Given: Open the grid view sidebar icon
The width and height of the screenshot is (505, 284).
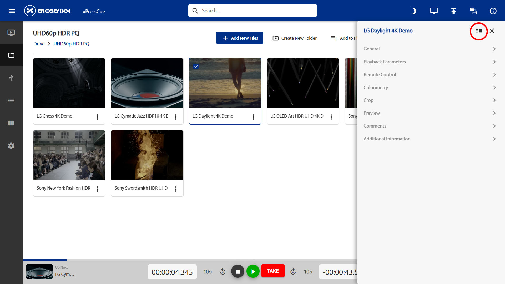Looking at the screenshot, I should (x=11, y=123).
